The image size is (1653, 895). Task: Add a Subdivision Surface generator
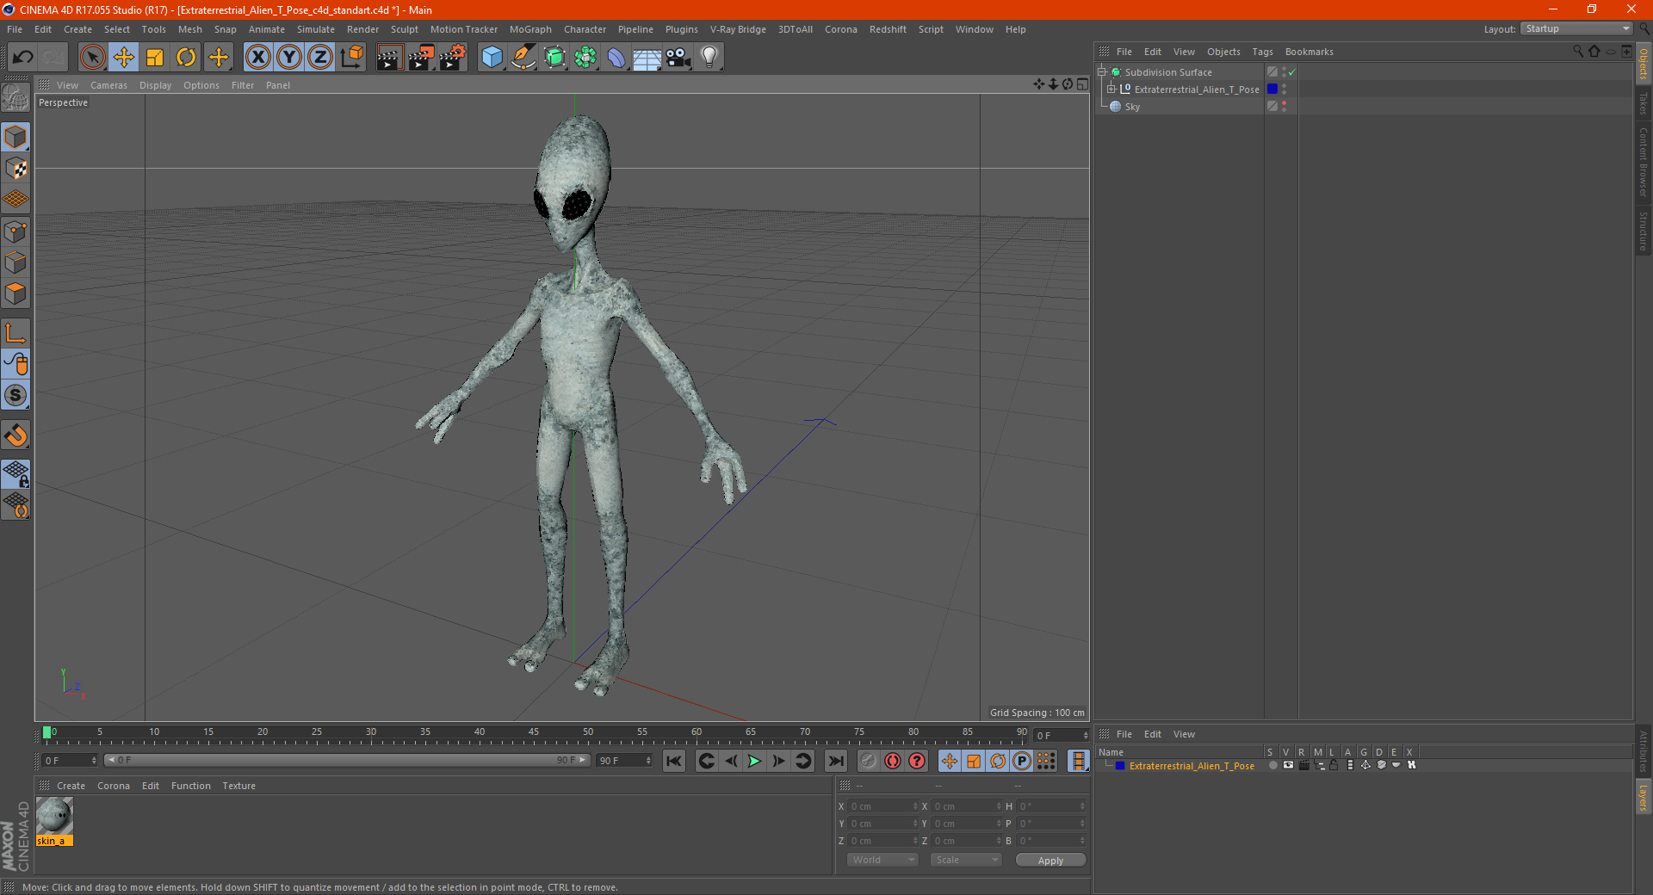(x=554, y=58)
